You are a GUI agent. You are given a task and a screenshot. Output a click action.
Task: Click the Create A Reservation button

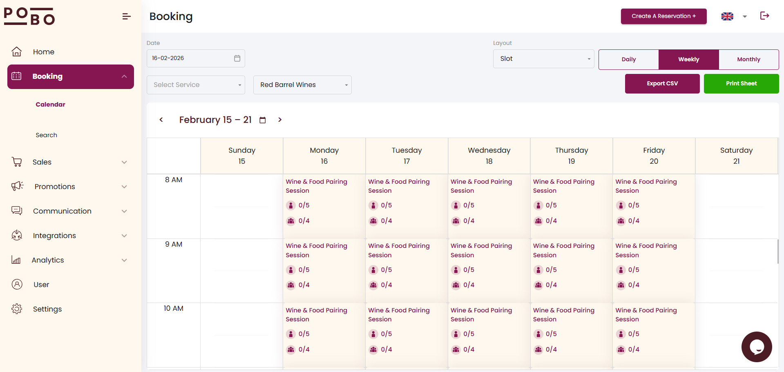[663, 16]
